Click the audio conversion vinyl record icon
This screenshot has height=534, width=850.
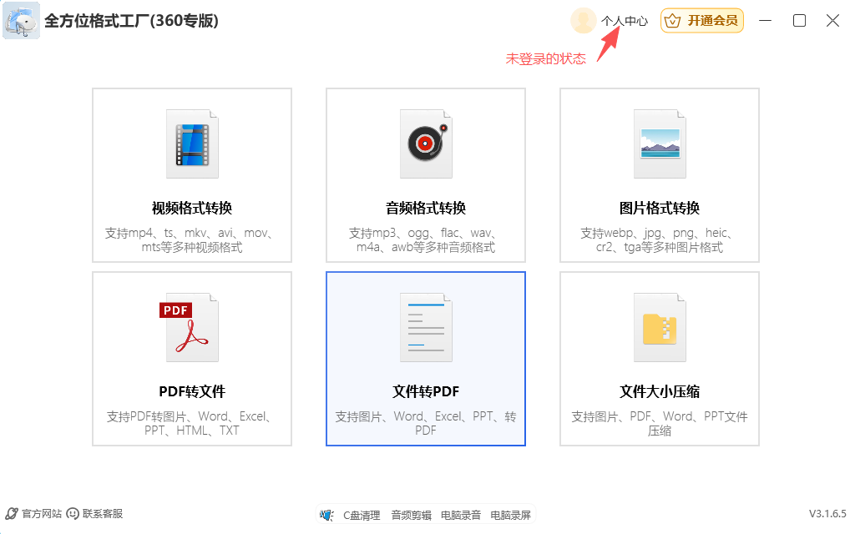tap(426, 144)
